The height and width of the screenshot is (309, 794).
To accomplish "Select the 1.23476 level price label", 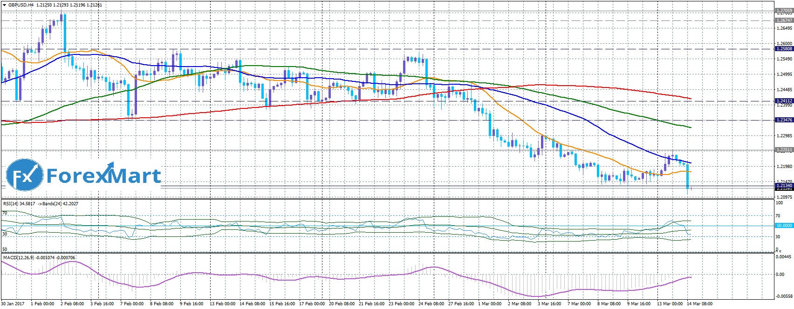I will (x=783, y=120).
